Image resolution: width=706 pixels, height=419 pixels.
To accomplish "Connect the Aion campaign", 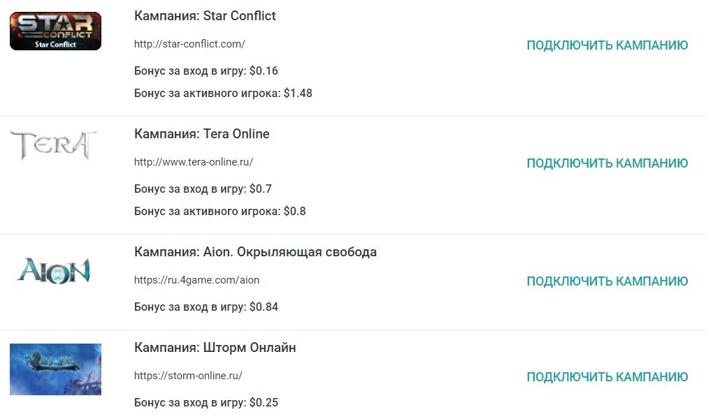I will (607, 281).
